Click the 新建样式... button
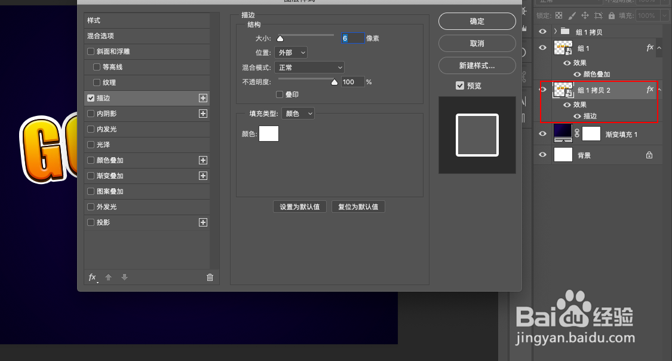The image size is (672, 361). click(x=477, y=66)
